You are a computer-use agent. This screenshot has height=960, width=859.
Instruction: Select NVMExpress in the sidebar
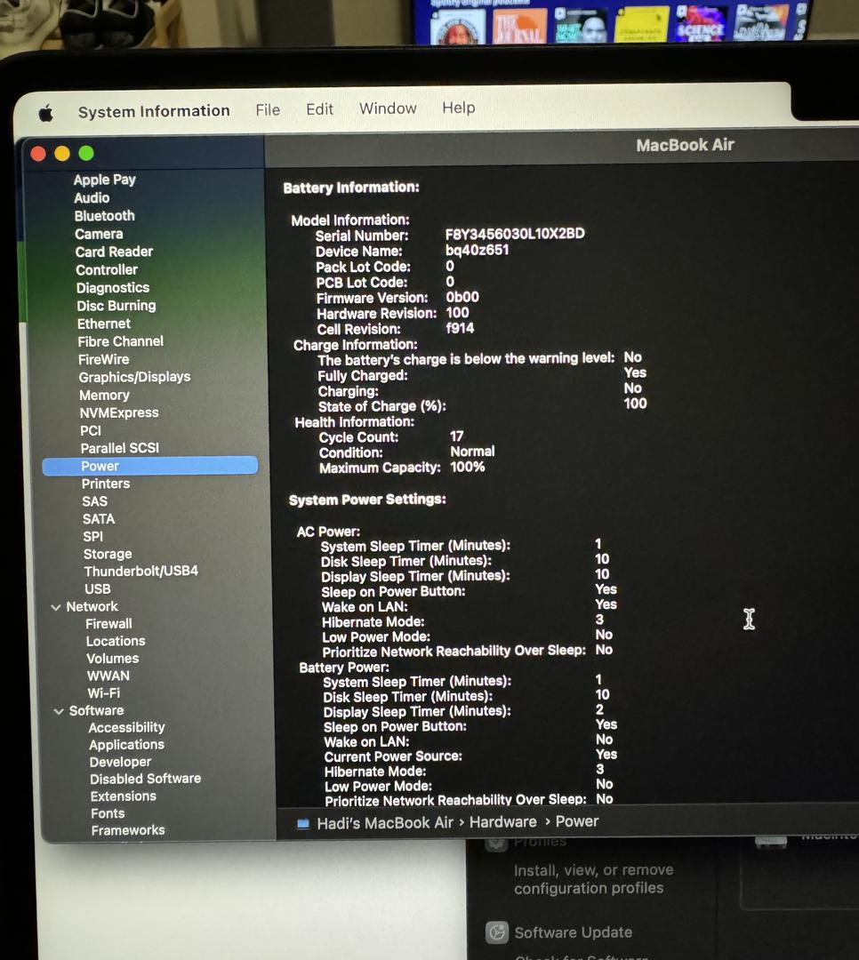pos(119,413)
